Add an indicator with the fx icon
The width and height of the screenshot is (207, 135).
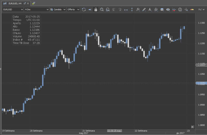pos(138,10)
